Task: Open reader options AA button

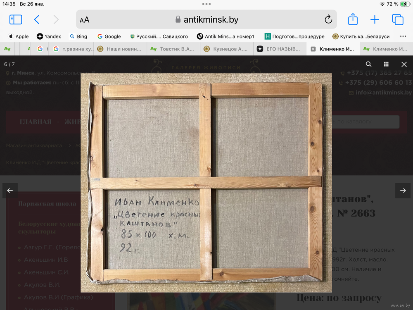Action: [85, 20]
